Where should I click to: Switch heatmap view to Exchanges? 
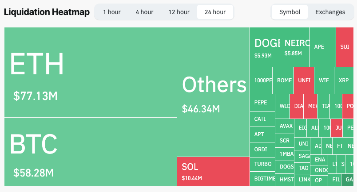point(330,12)
